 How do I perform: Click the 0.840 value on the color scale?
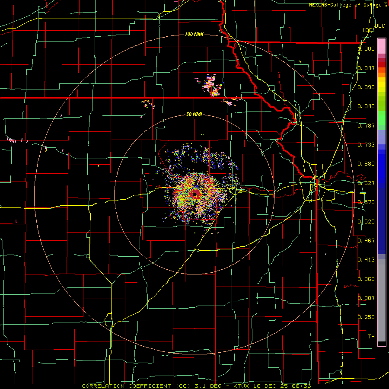click(x=366, y=106)
